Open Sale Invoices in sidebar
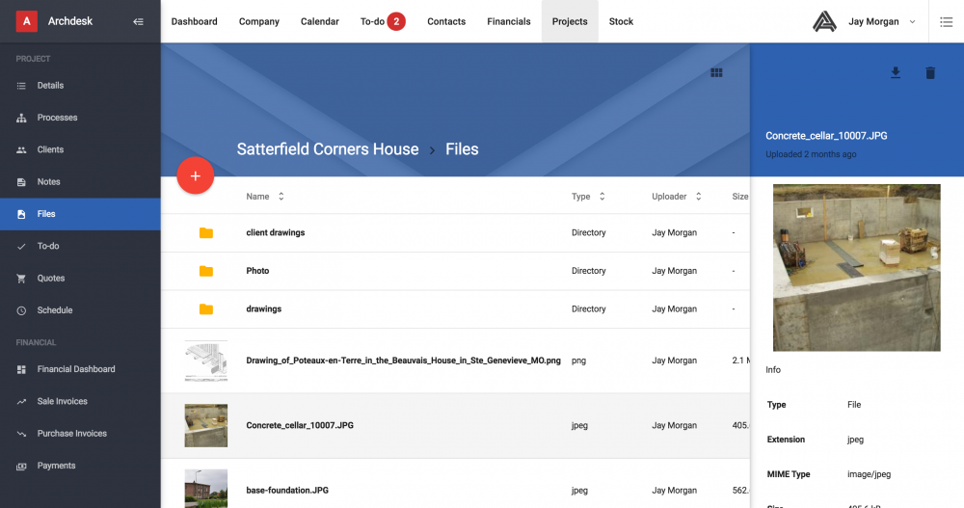 coord(62,401)
